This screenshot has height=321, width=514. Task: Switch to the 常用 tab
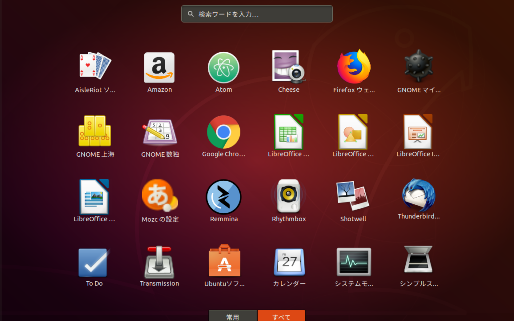(x=233, y=316)
